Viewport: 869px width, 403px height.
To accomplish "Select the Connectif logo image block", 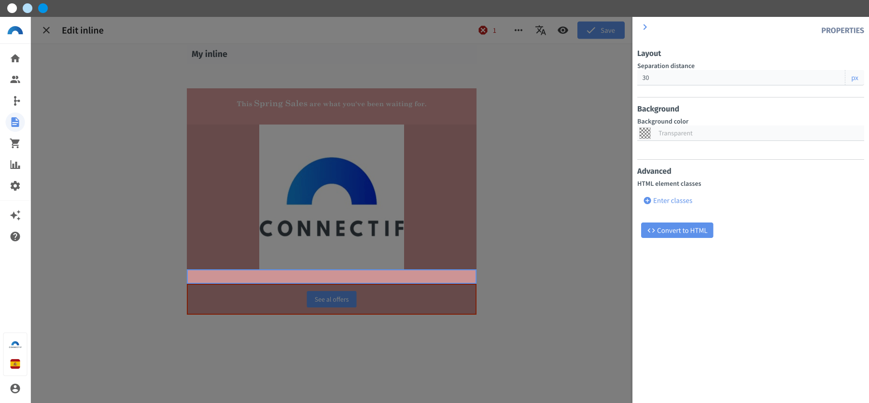I will (332, 197).
